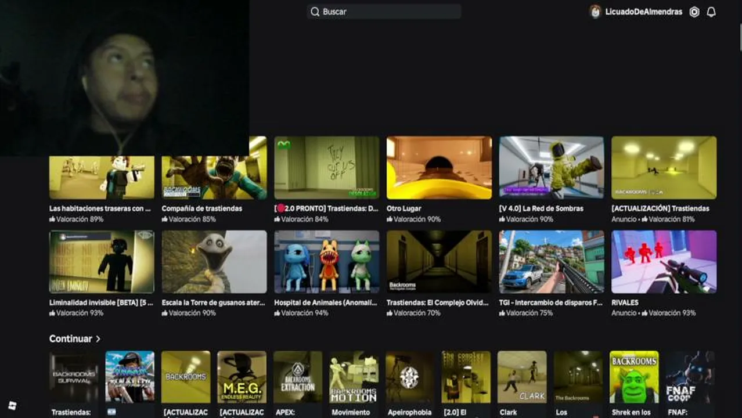Click 'Escala la Torre de gusanos ater...' title
The height and width of the screenshot is (418, 742).
click(x=213, y=302)
